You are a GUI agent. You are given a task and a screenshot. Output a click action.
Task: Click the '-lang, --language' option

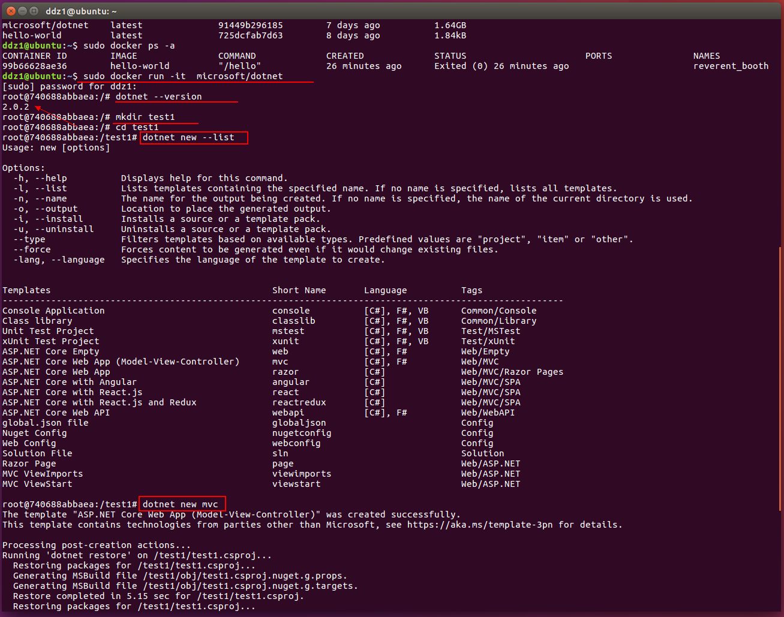tap(59, 260)
